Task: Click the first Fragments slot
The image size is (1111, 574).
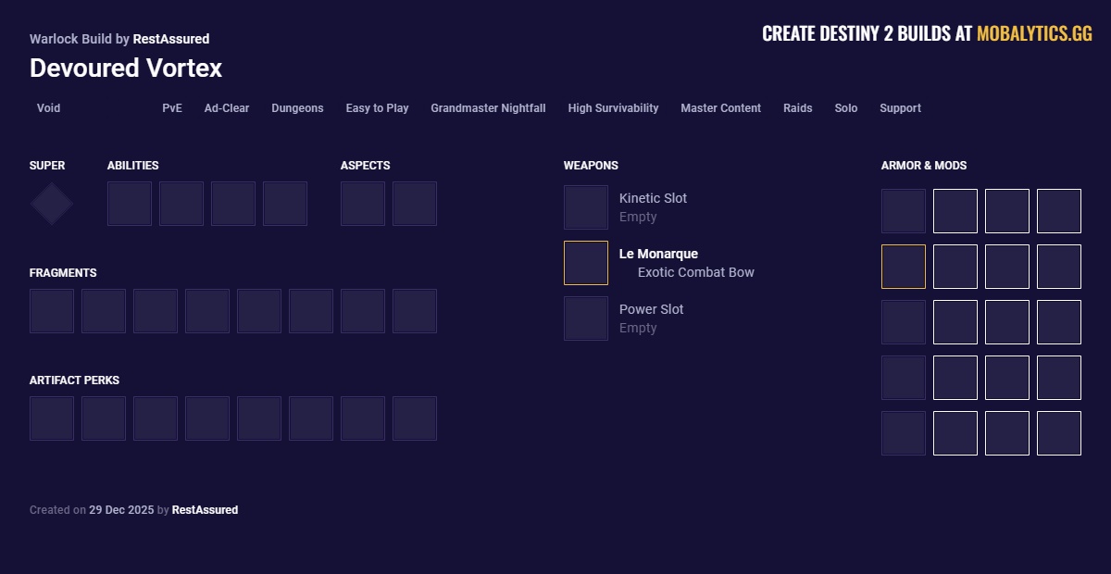Action: (52, 311)
